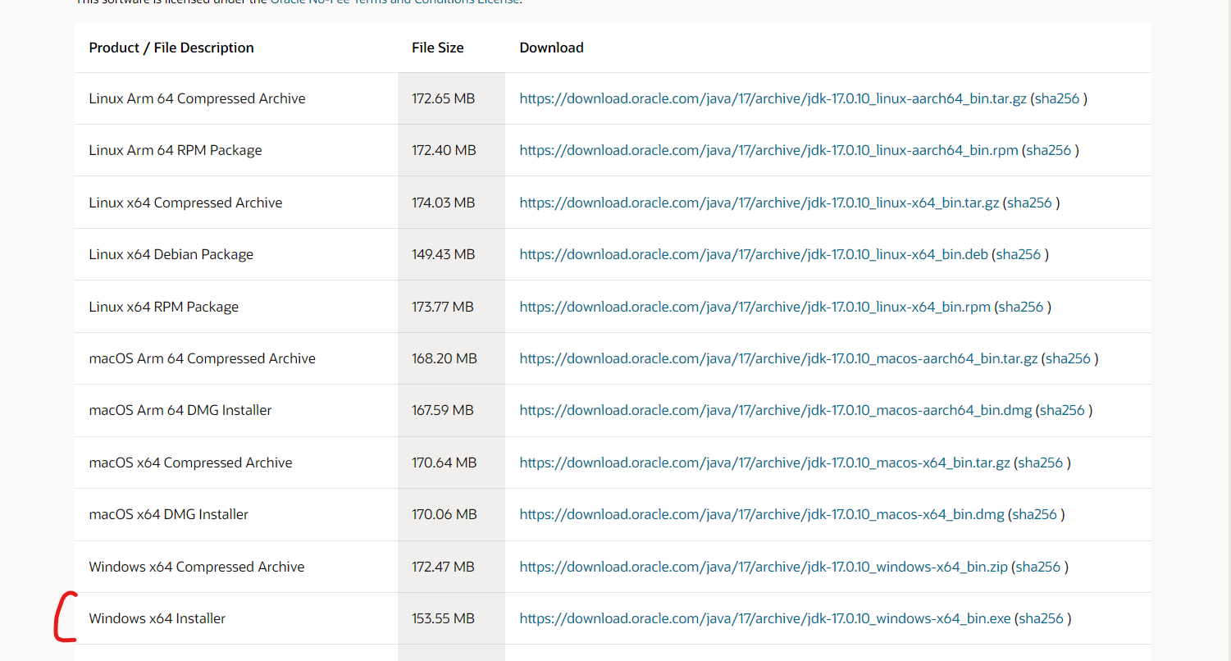Click the Product / File Description header
Image resolution: width=1231 pixels, height=661 pixels.
(171, 48)
